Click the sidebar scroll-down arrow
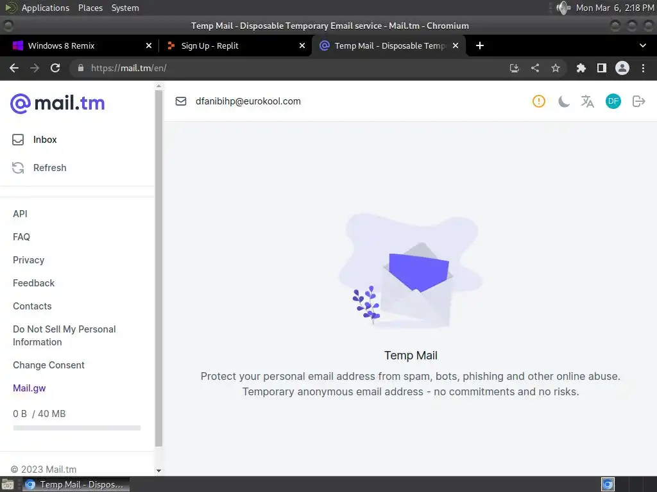The height and width of the screenshot is (492, 657). click(x=159, y=471)
